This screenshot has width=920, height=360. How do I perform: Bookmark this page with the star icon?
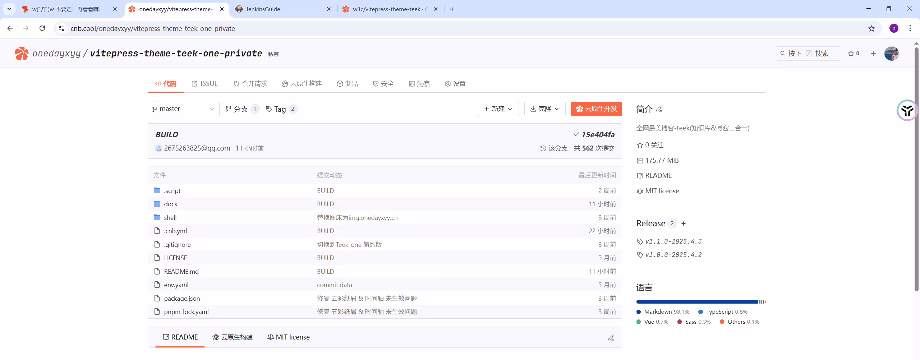pyautogui.click(x=871, y=28)
